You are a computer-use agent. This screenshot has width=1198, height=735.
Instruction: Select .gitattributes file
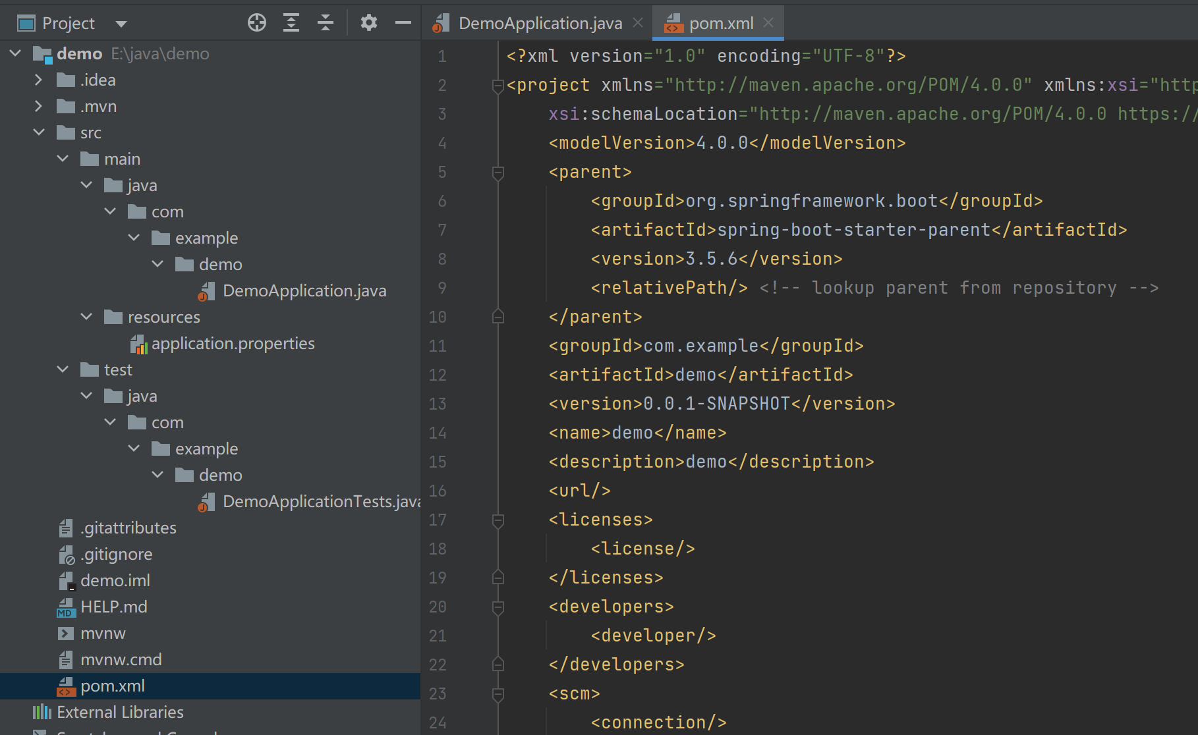click(x=128, y=528)
